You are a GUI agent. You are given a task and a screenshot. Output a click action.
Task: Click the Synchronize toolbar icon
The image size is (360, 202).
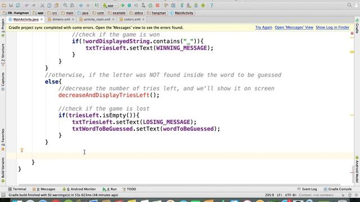[18, 5]
